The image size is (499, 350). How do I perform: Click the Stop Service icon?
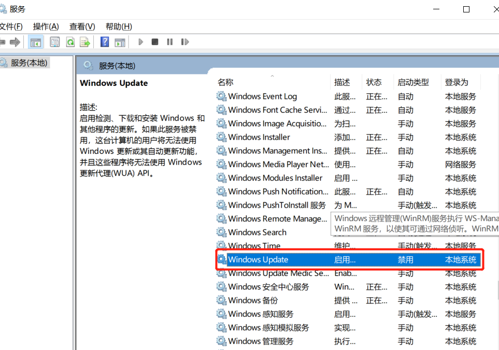[x=154, y=42]
